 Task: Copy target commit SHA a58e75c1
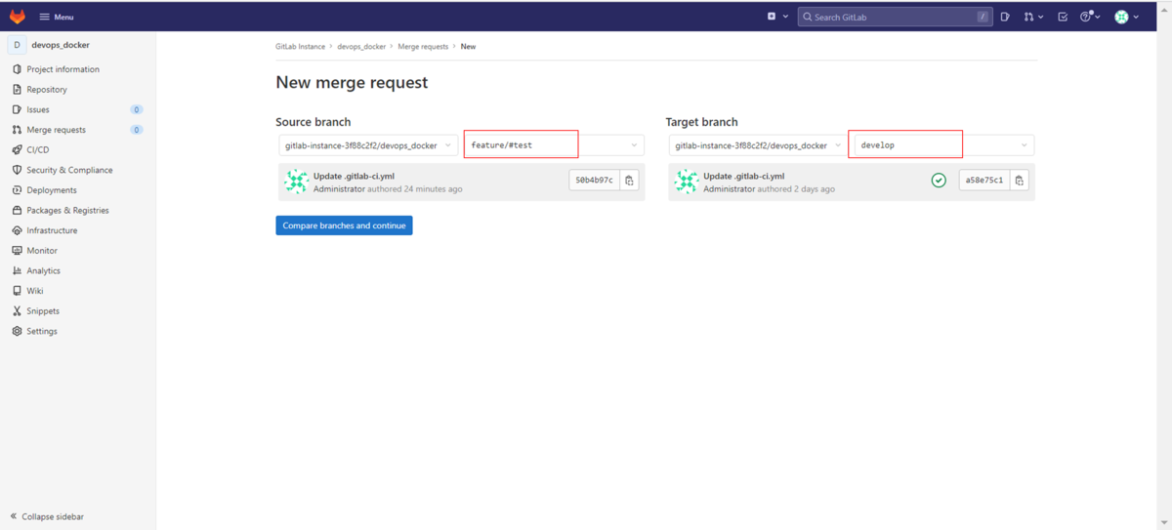click(x=1019, y=181)
